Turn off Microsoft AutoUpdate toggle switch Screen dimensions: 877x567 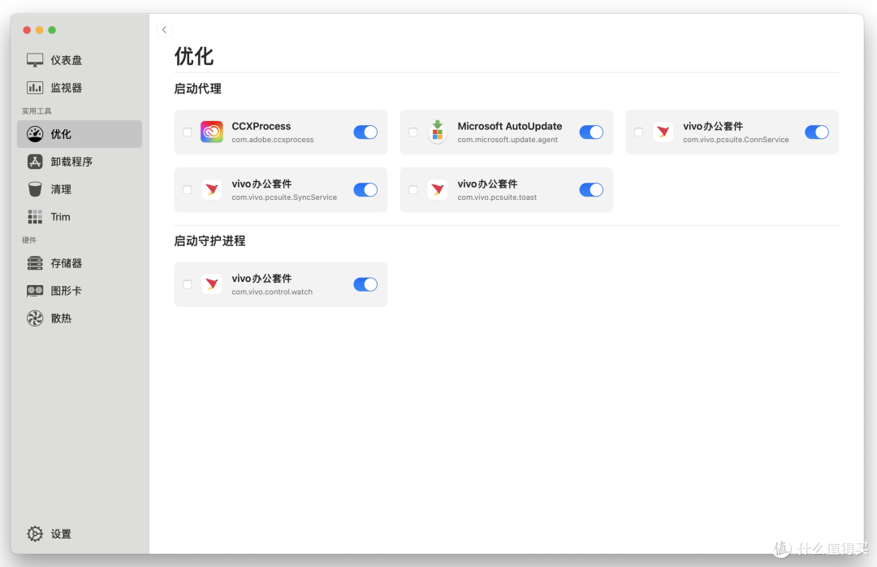click(x=591, y=132)
